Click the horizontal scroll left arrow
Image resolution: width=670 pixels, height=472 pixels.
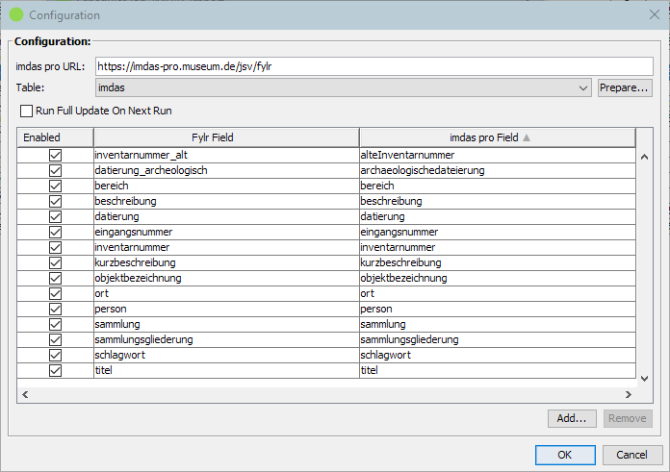(25, 395)
